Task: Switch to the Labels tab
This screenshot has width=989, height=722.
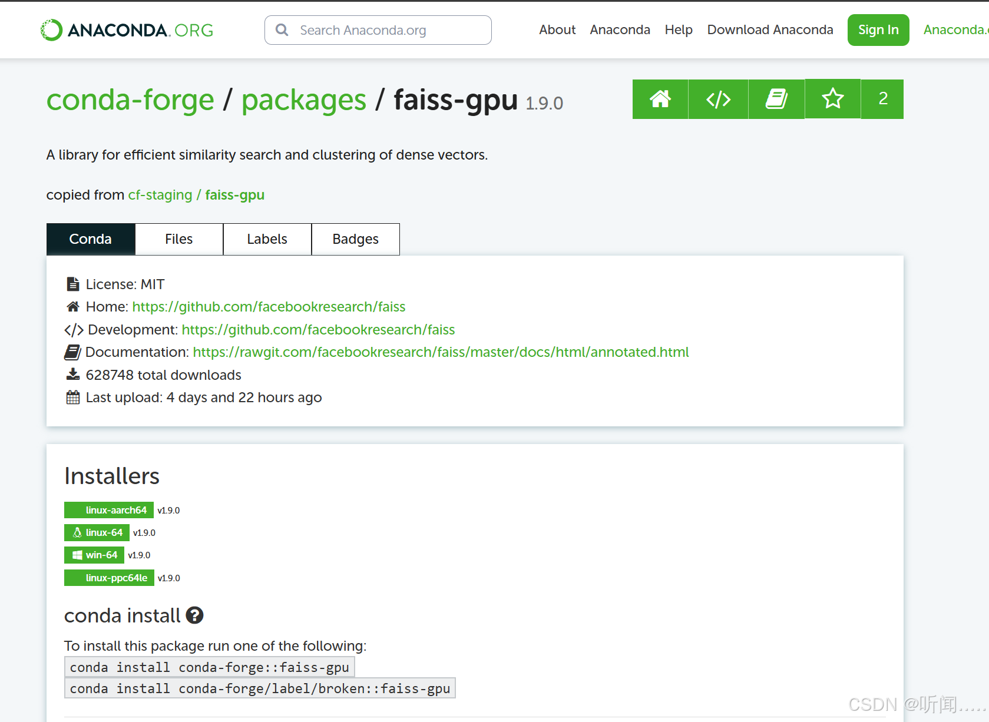Action: click(267, 239)
